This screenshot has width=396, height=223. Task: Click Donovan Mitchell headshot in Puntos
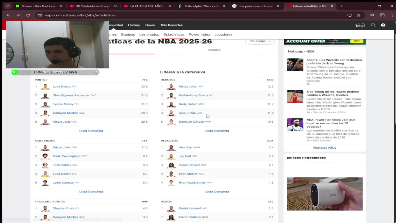pyautogui.click(x=45, y=113)
